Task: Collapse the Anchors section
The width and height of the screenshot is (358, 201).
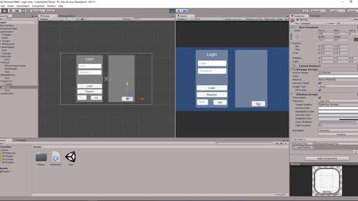Action: (291, 43)
